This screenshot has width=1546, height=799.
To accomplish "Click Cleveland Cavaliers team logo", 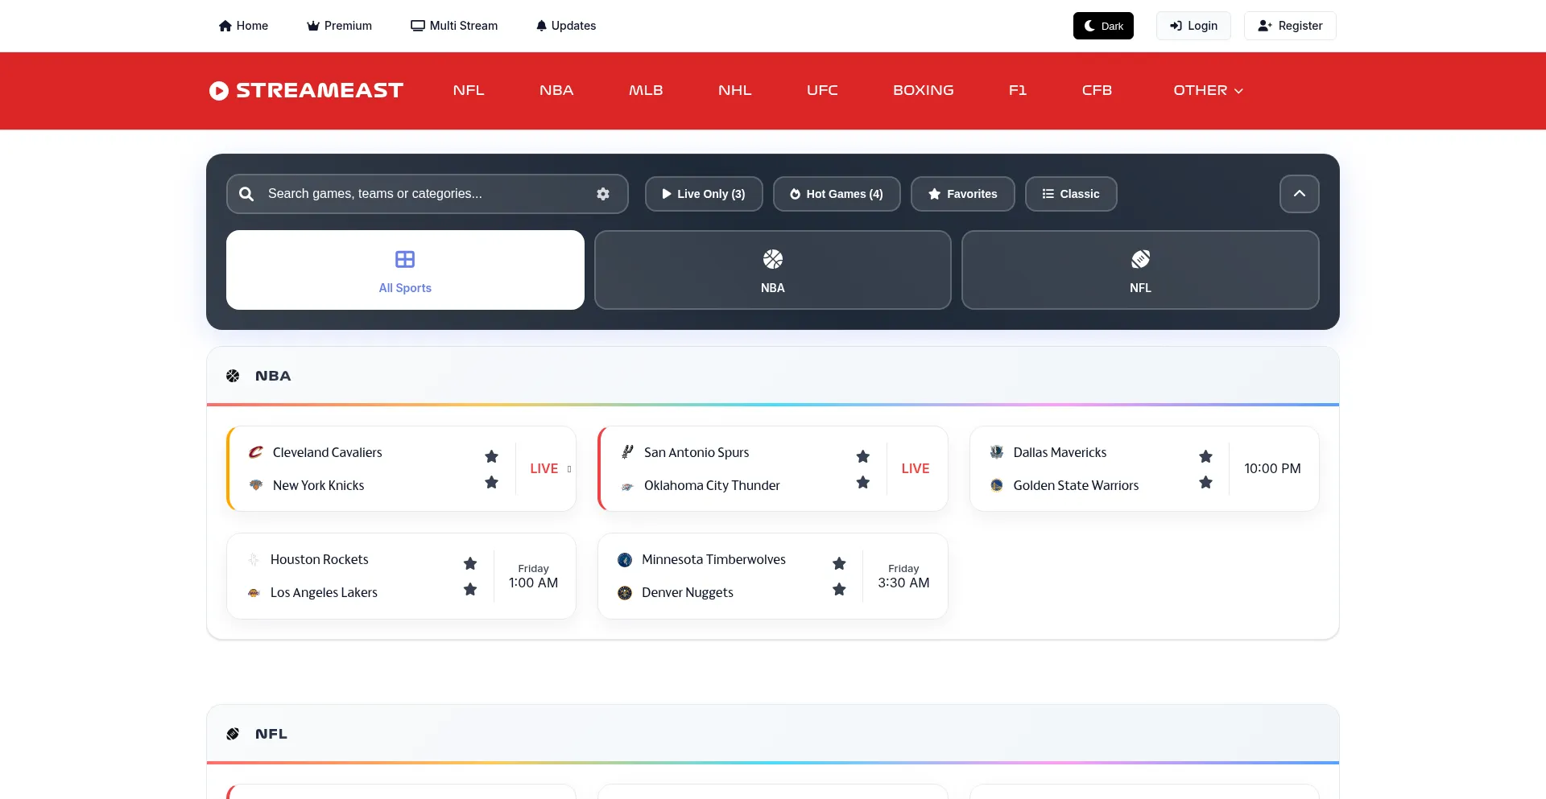I will 256,452.
